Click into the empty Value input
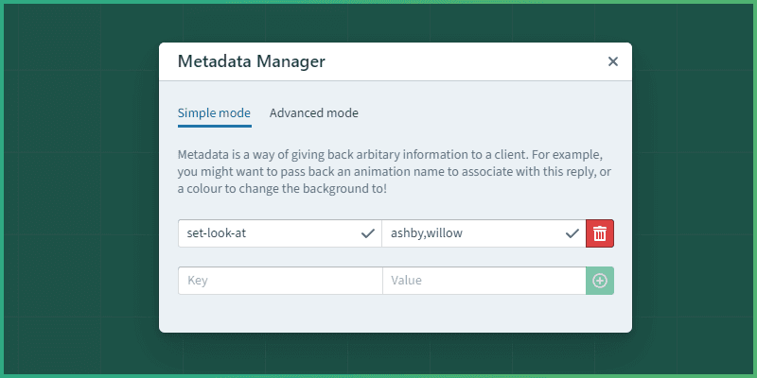This screenshot has height=378, width=757. click(x=483, y=281)
